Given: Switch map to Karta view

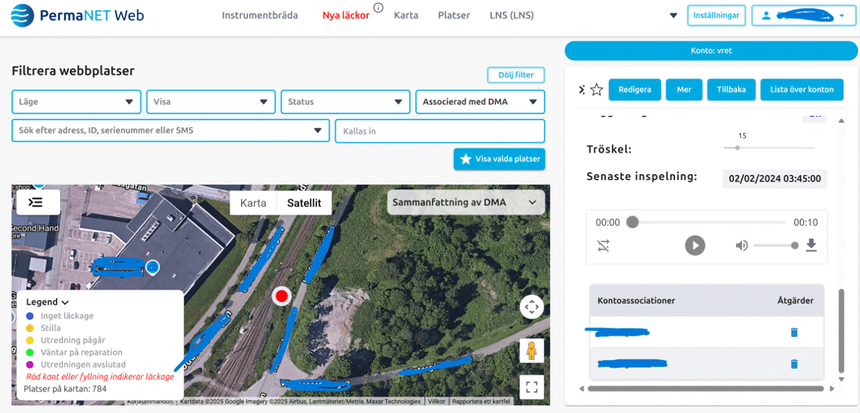Looking at the screenshot, I should coord(253,203).
